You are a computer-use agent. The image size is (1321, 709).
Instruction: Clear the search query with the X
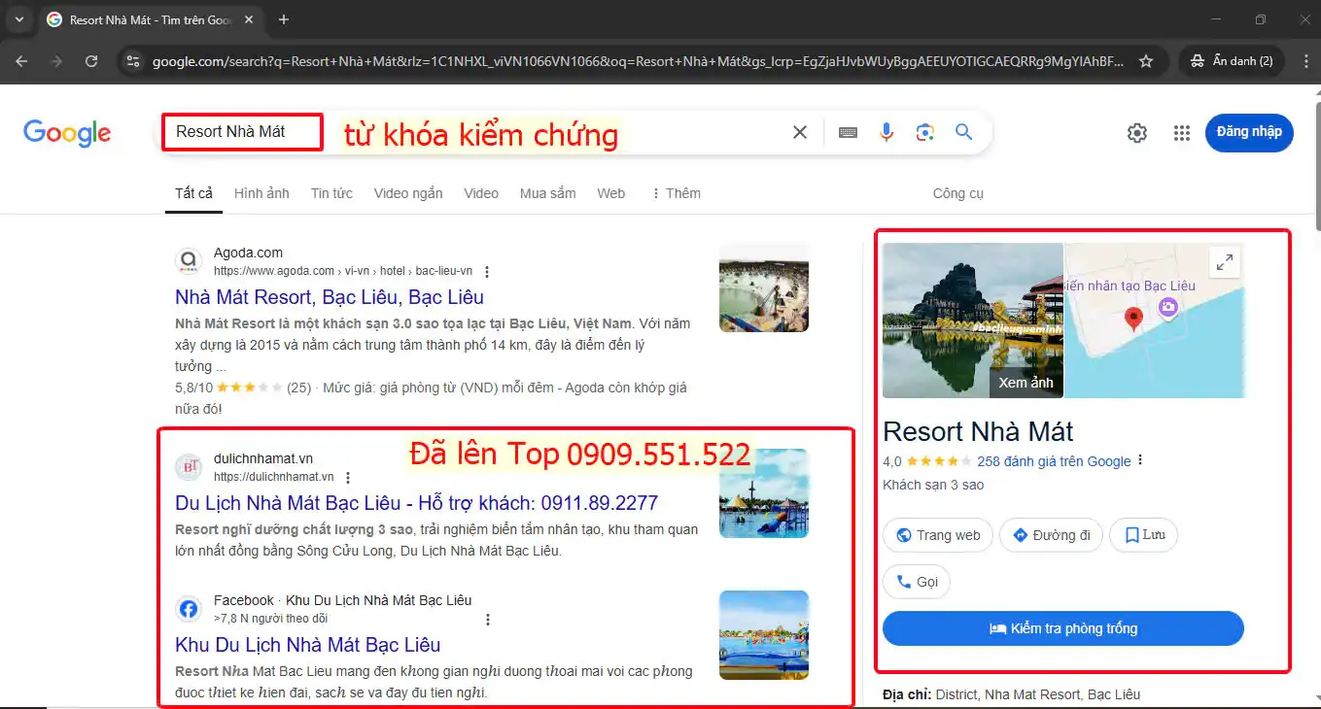pos(800,132)
